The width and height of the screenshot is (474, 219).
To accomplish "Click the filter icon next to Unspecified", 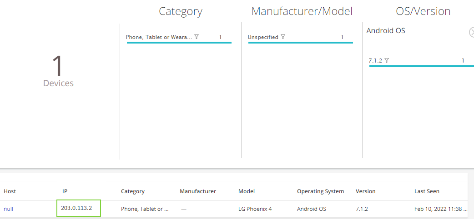I will click(283, 37).
